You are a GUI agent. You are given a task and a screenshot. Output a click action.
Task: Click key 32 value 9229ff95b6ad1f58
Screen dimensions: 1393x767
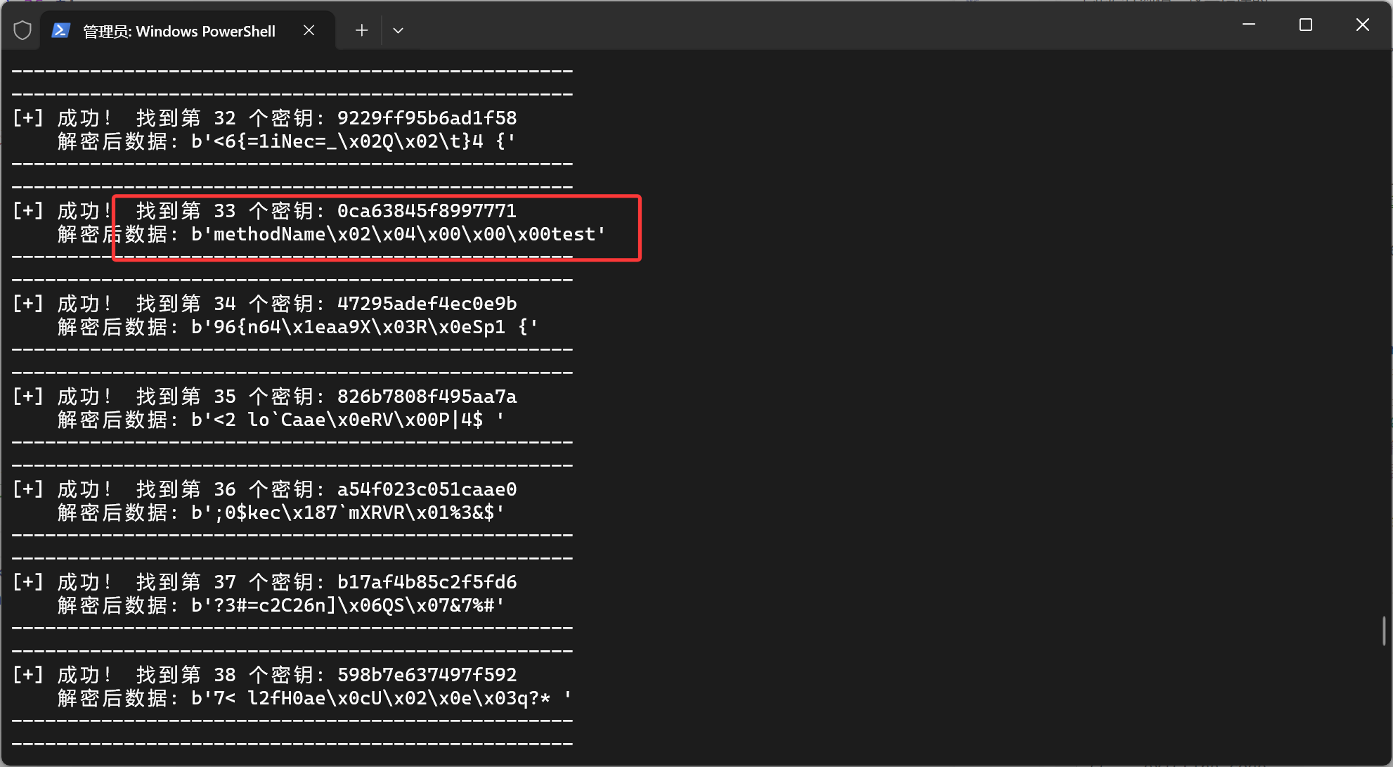427,118
